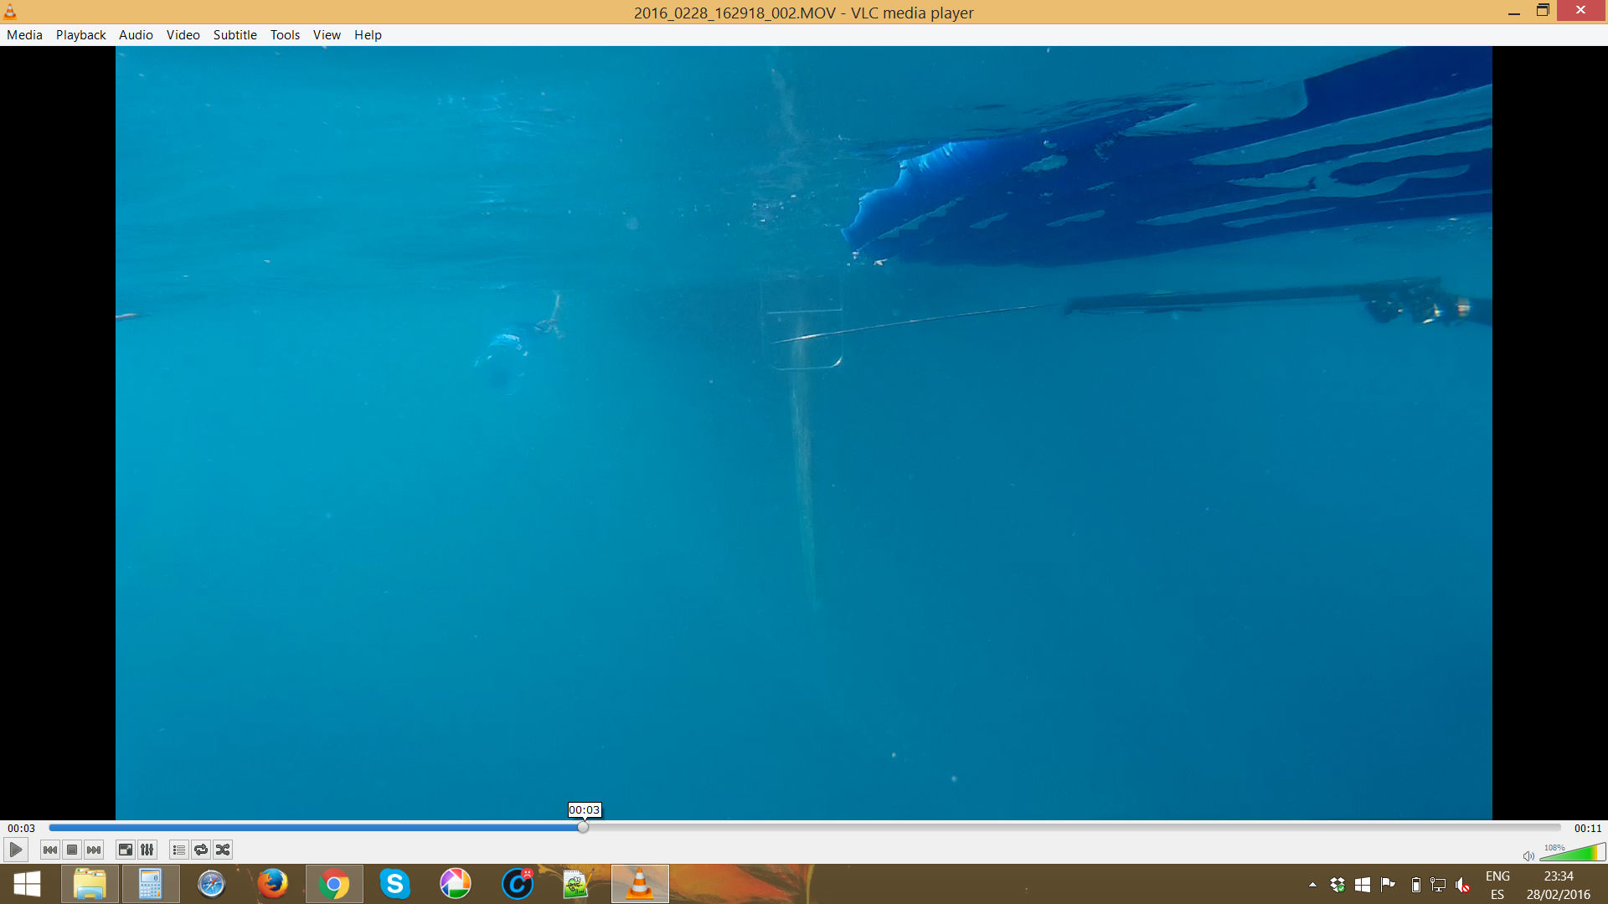Stop playback with the stop button

72,850
